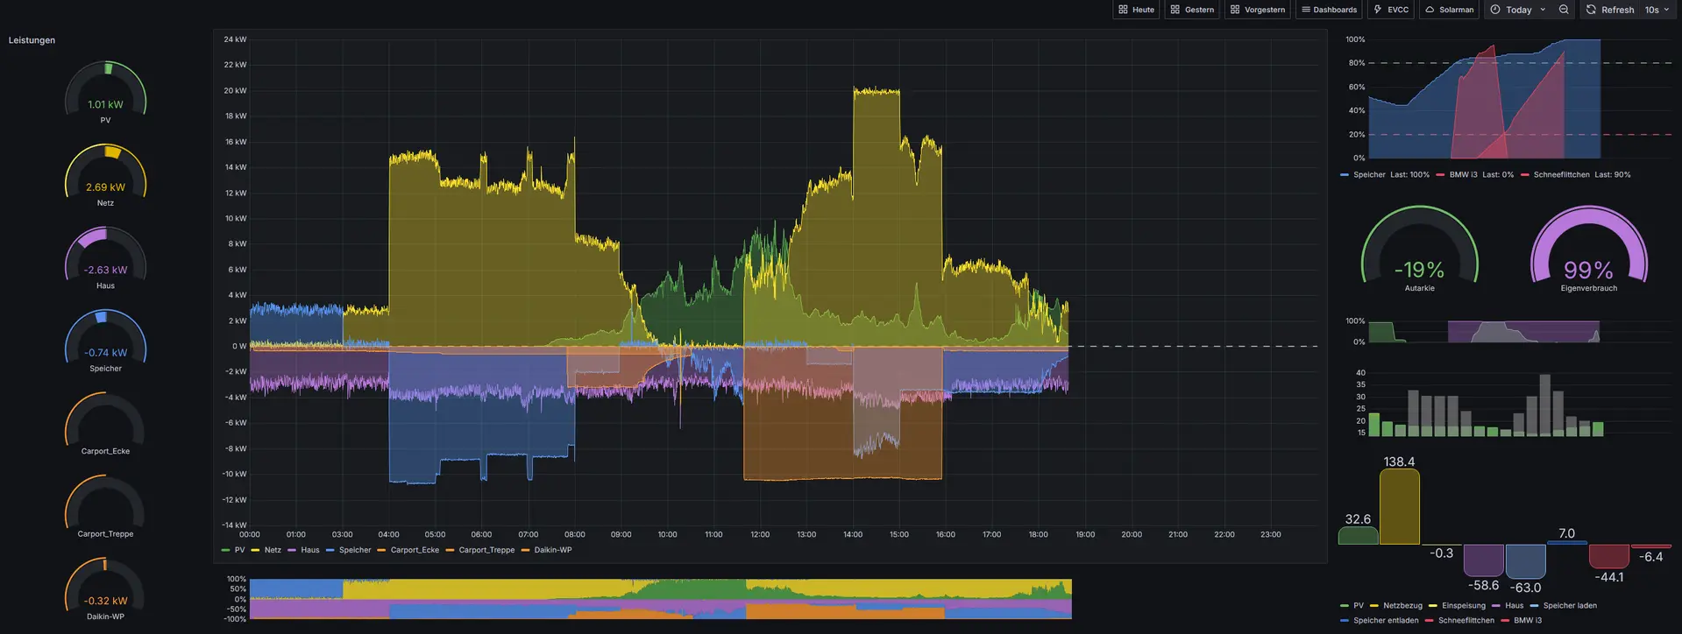
Task: Open the Heute dashboard link
Action: [1136, 10]
